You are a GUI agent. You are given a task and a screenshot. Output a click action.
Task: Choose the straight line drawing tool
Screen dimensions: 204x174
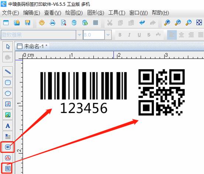[8, 72]
